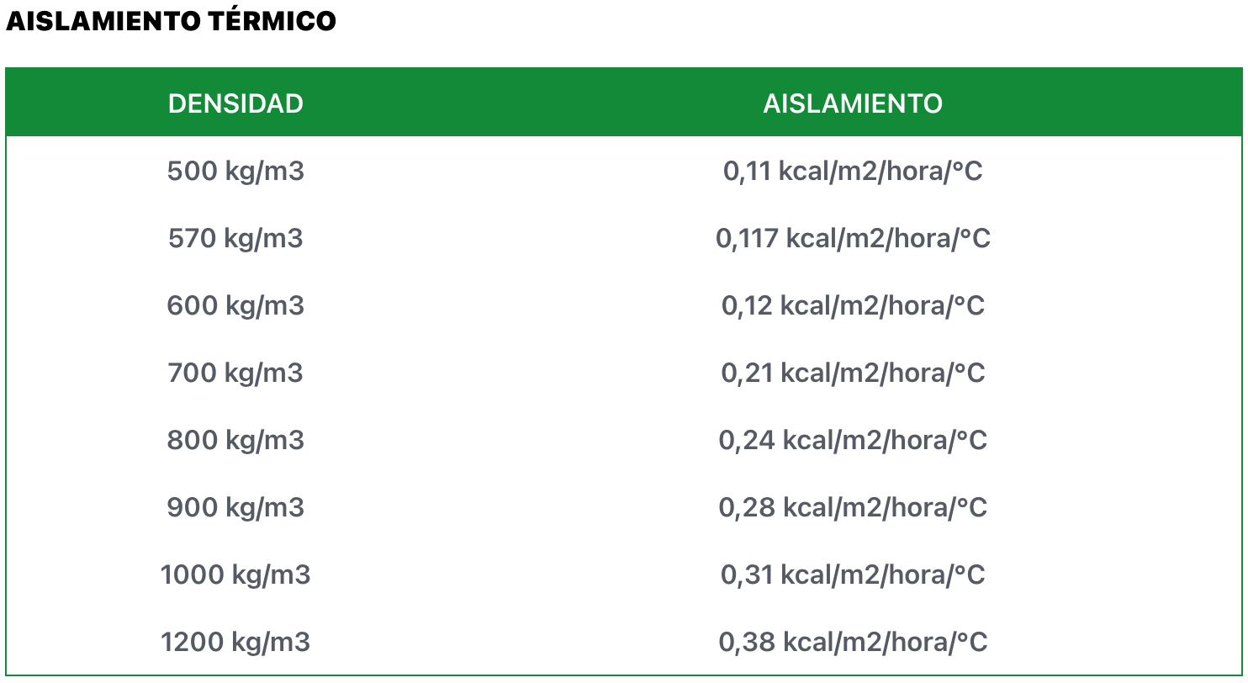
Task: Select the 0,38 kcal/m2/hora/°C value
Action: click(853, 643)
